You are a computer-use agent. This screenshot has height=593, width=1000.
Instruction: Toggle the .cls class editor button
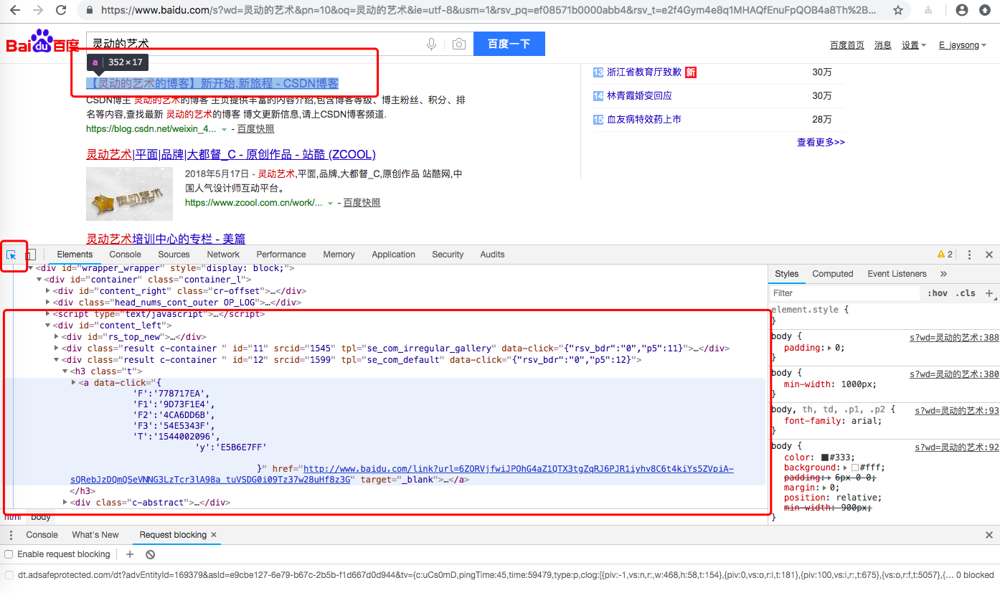click(967, 293)
